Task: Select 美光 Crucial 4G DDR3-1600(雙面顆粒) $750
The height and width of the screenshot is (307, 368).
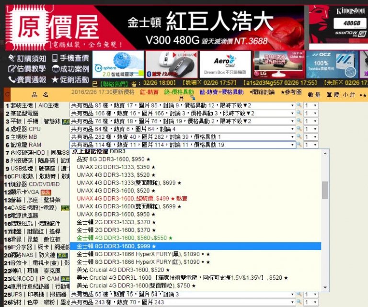Action: click(195, 285)
